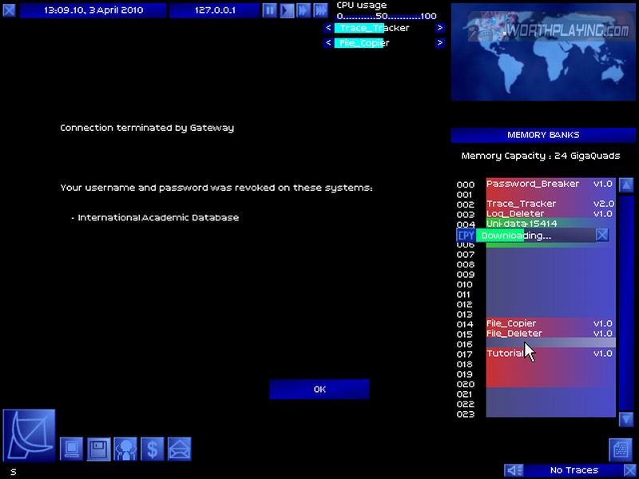This screenshot has height=479, width=639.
Task: Select Password_Breaker in memory banks
Action: [x=533, y=184]
